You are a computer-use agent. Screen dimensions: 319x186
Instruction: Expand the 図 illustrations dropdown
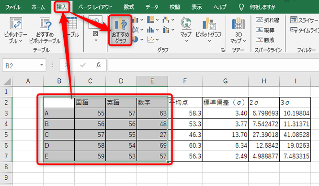(x=96, y=40)
